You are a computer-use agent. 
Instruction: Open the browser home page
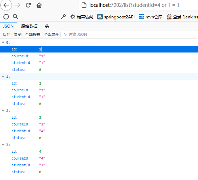point(39,5)
